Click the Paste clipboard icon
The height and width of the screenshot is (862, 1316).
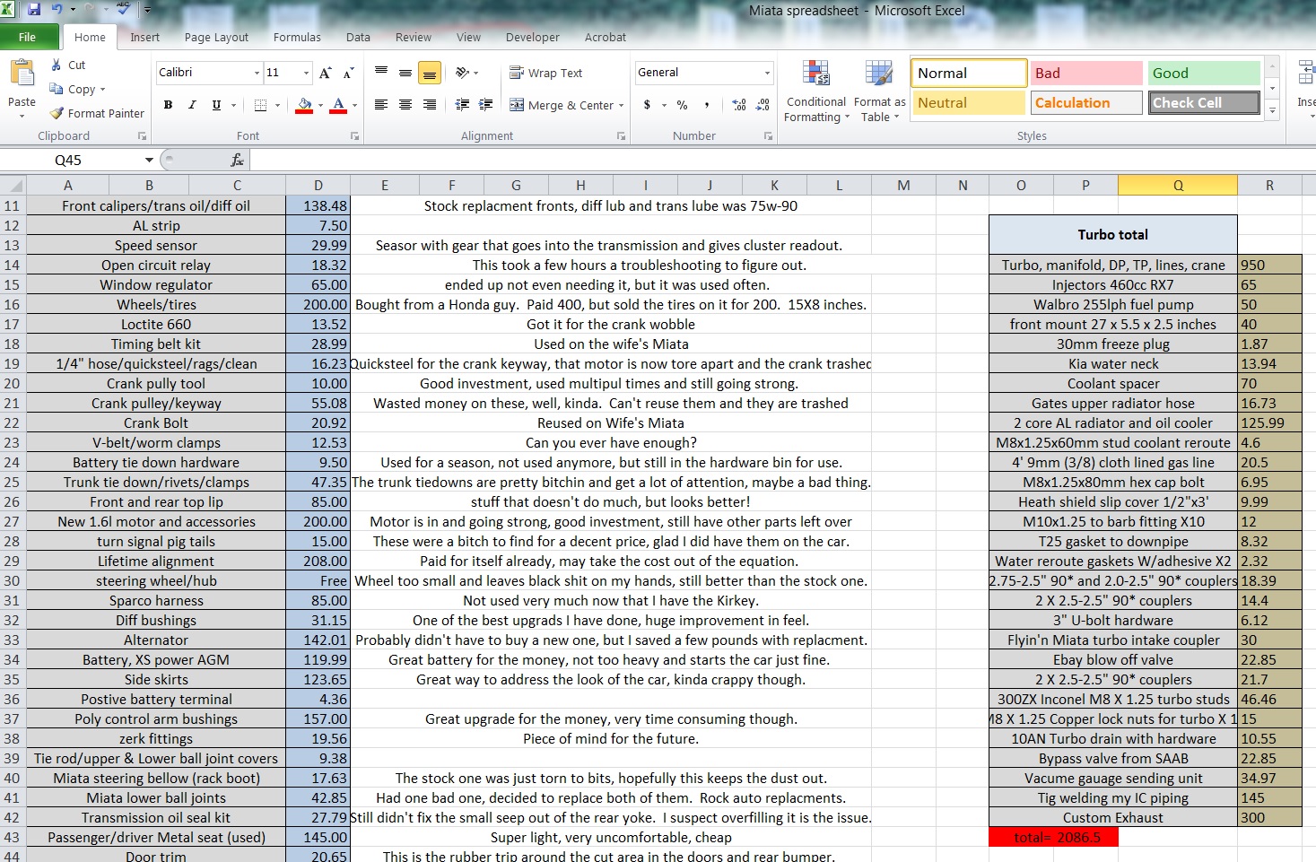pyautogui.click(x=22, y=74)
